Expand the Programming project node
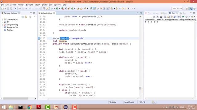 (2, 25)
